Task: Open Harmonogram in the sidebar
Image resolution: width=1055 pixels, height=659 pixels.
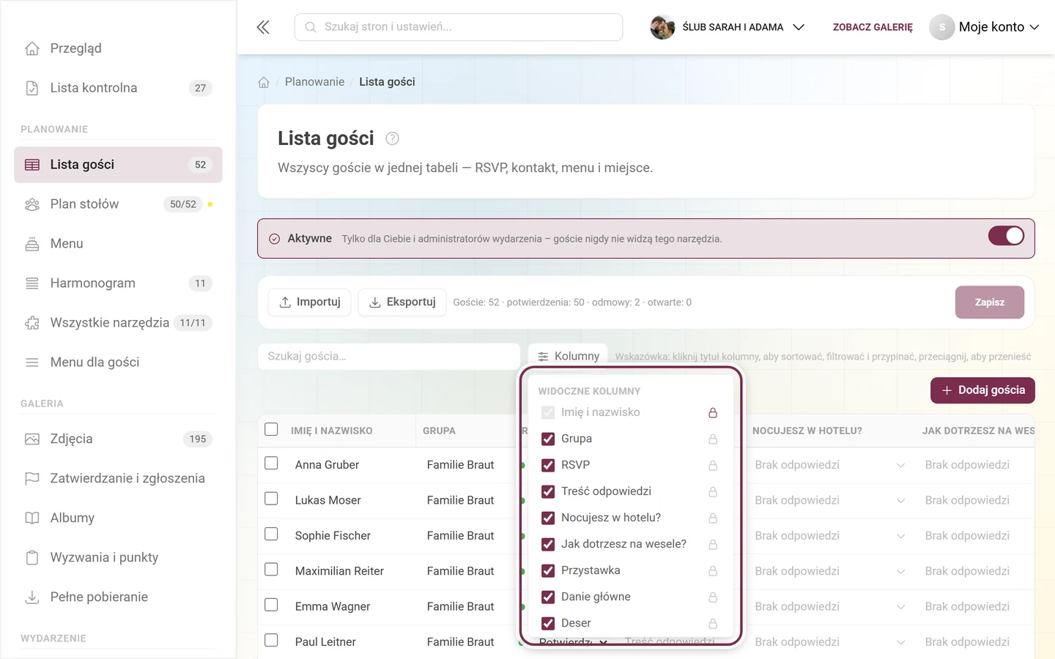Action: click(118, 283)
